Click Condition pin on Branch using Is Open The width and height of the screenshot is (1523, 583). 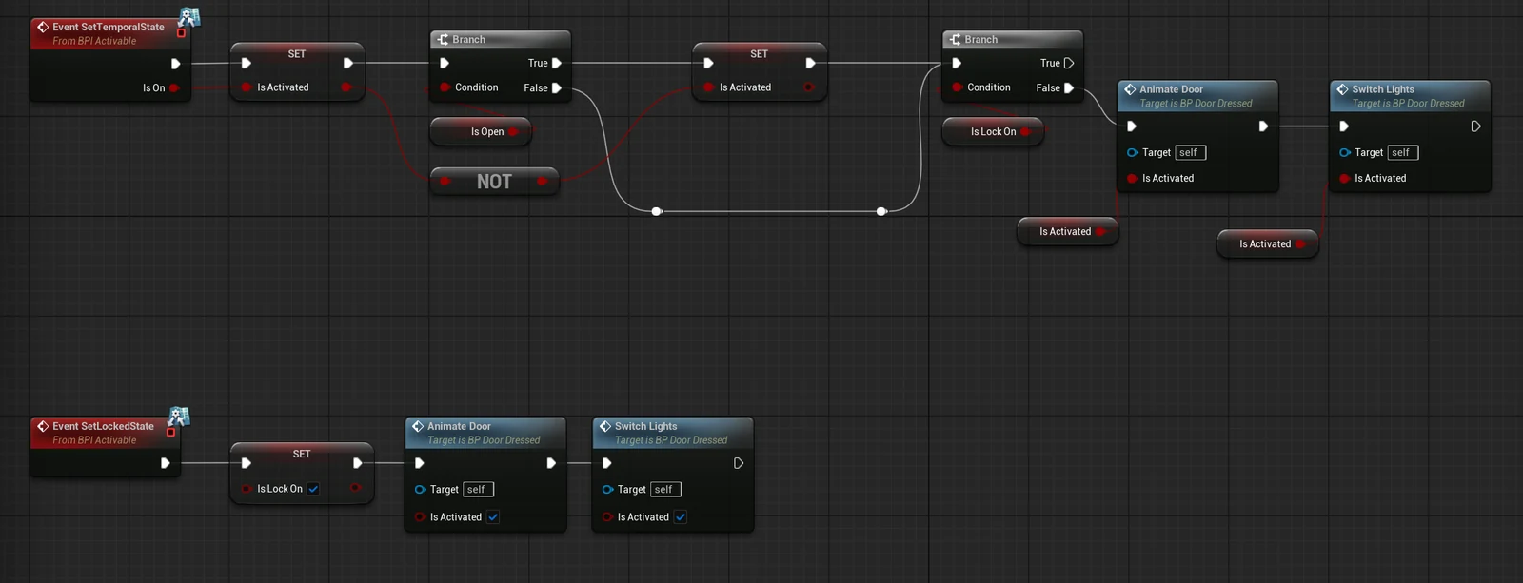(445, 87)
